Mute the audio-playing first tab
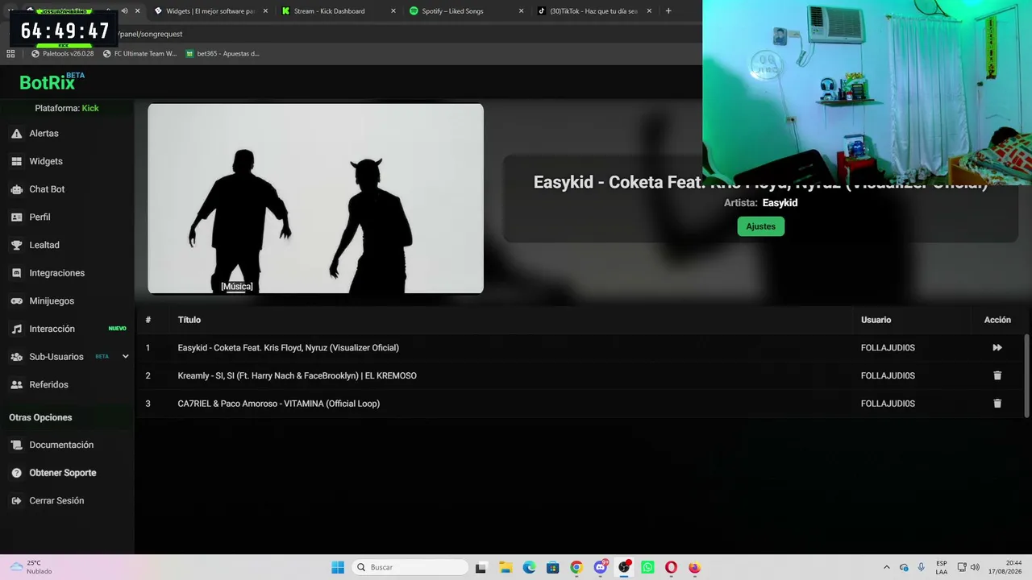Image resolution: width=1032 pixels, height=580 pixels. tap(124, 11)
